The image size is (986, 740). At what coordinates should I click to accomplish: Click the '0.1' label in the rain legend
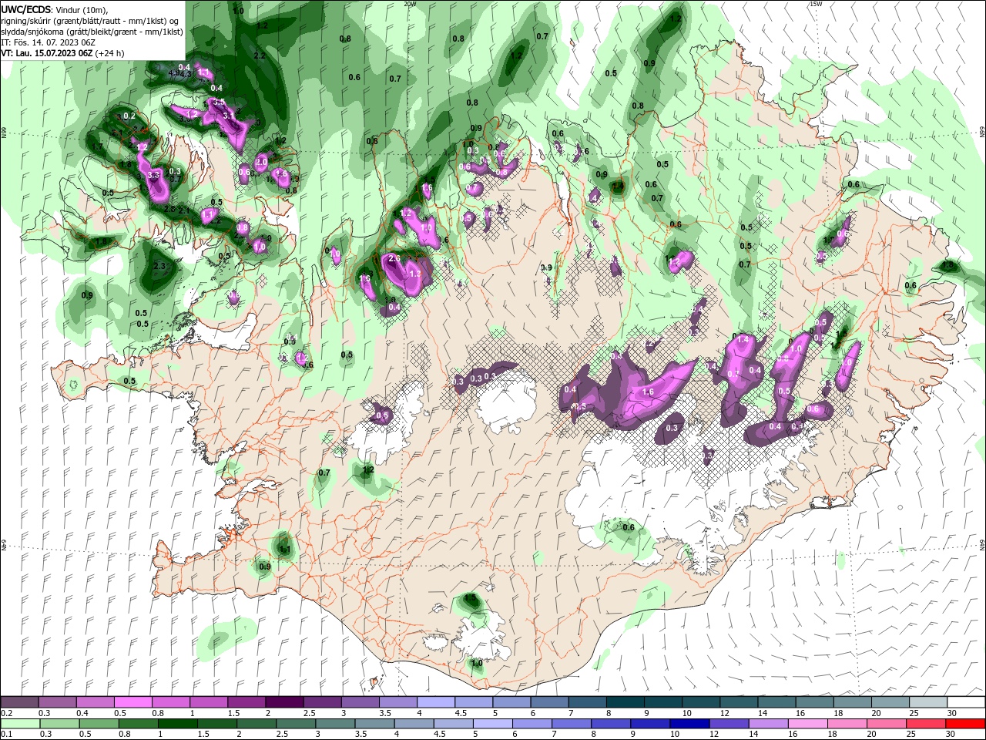tap(6, 734)
